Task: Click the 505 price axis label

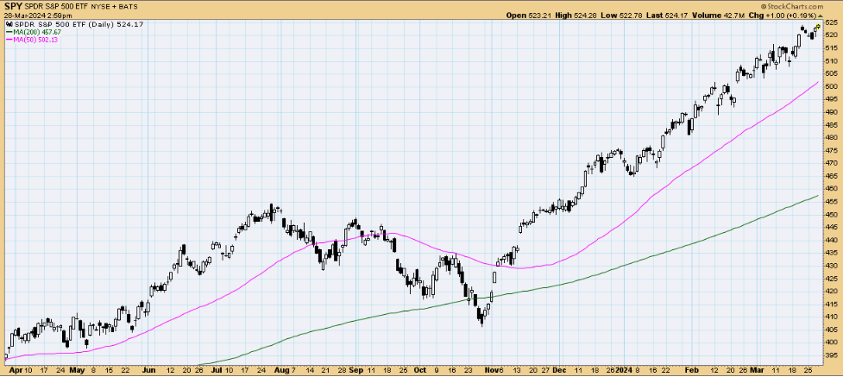Action: pyautogui.click(x=830, y=73)
